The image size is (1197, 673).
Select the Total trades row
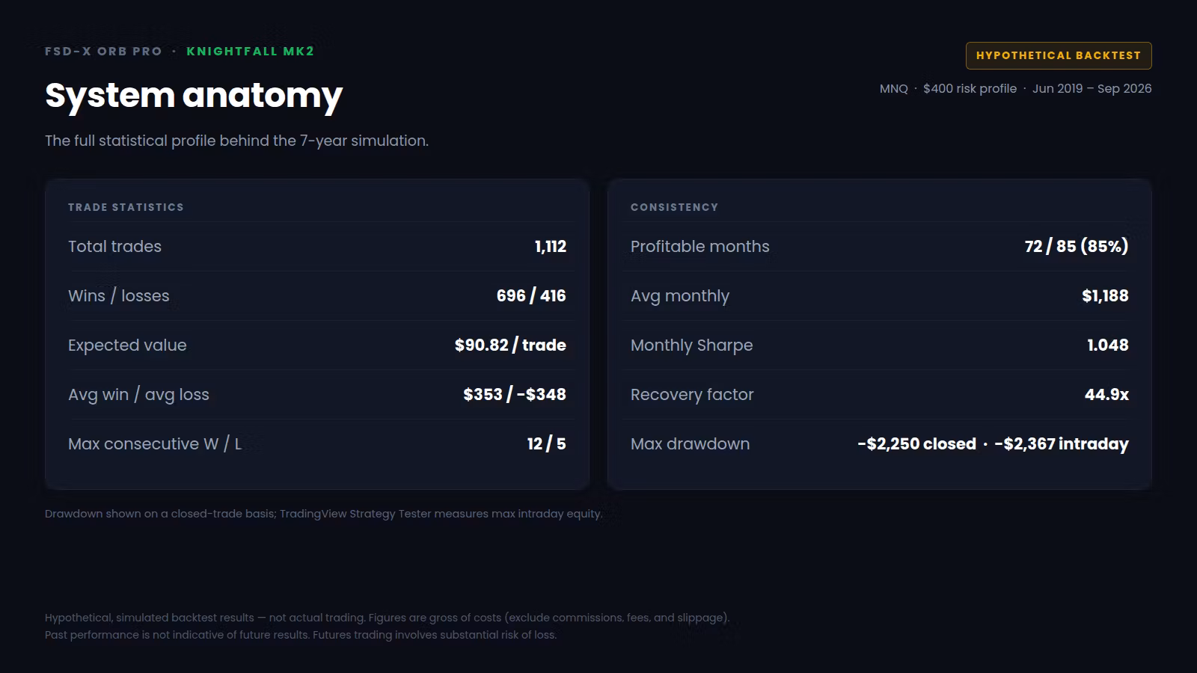point(317,247)
